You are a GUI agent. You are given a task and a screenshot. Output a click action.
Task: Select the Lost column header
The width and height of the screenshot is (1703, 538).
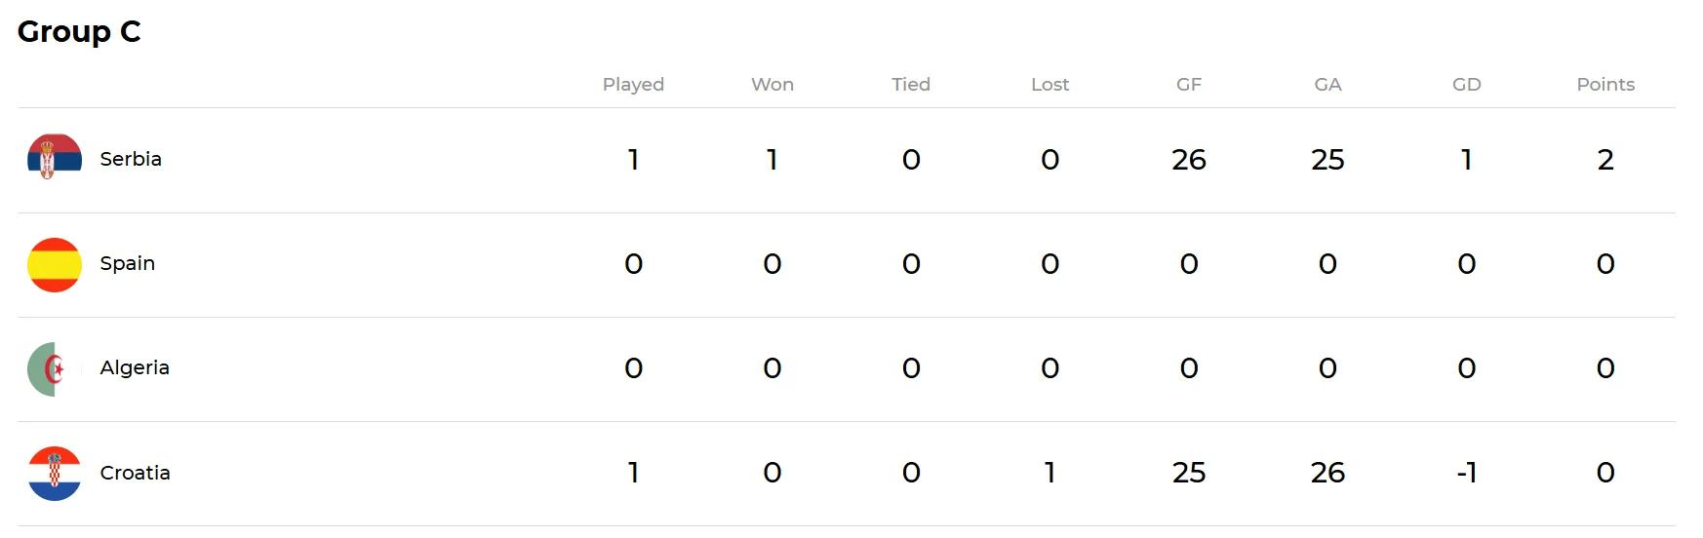click(x=1050, y=85)
